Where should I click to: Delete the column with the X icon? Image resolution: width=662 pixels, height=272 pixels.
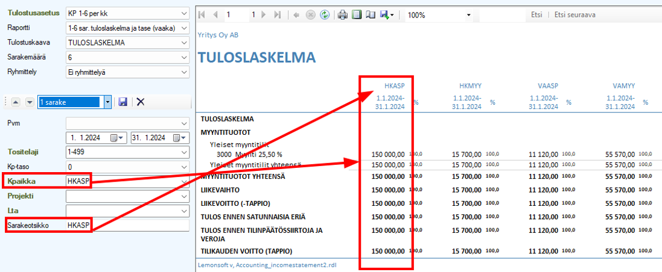click(x=140, y=102)
